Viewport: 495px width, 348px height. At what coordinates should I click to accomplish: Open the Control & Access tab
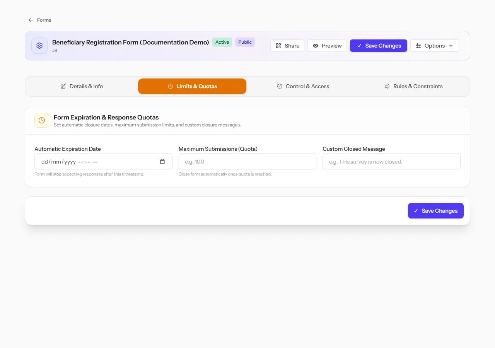303,86
